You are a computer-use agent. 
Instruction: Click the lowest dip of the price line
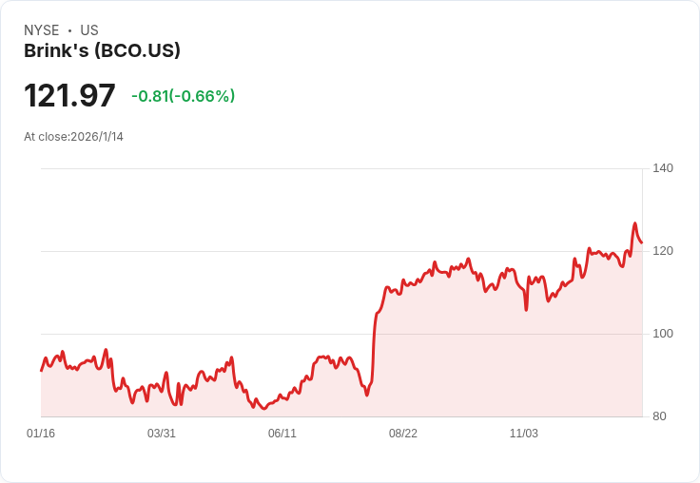pyautogui.click(x=264, y=409)
